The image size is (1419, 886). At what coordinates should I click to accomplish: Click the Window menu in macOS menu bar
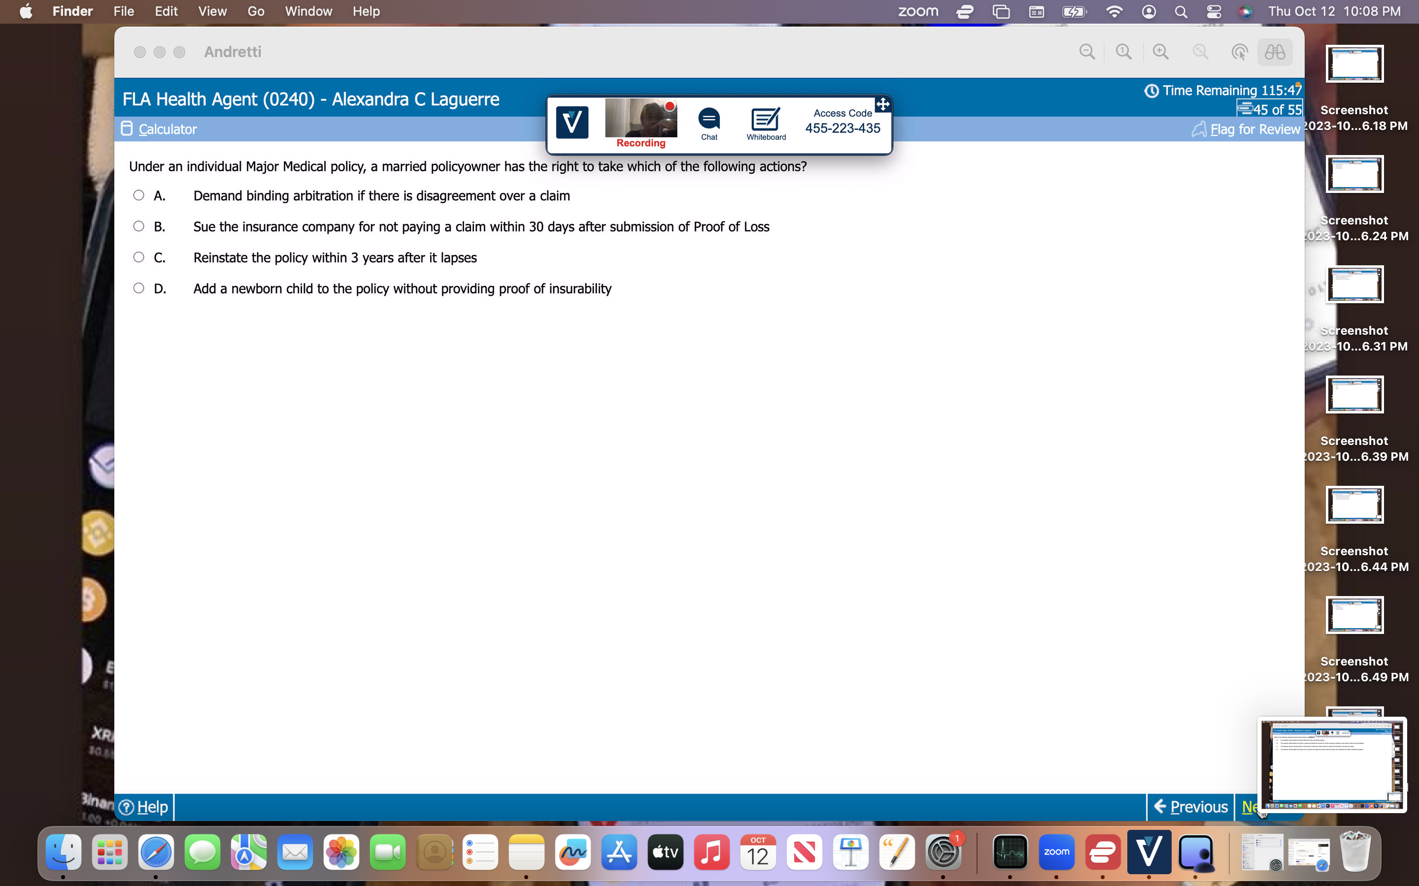tap(307, 11)
